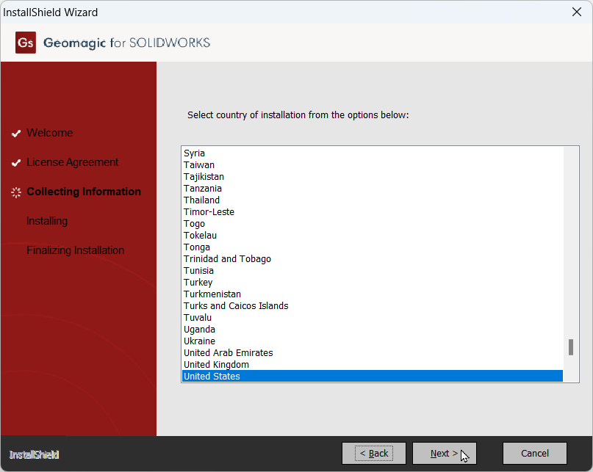Click the Finalizing Installation step label
Viewport: 593px width, 472px height.
pyautogui.click(x=75, y=250)
